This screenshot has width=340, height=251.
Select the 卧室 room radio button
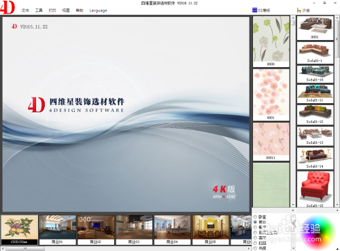click(255, 217)
